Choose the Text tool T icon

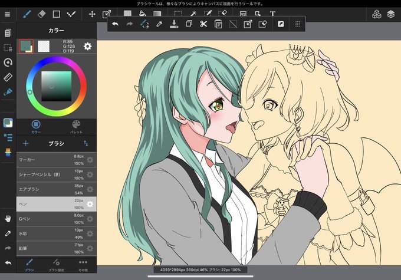coord(272,14)
